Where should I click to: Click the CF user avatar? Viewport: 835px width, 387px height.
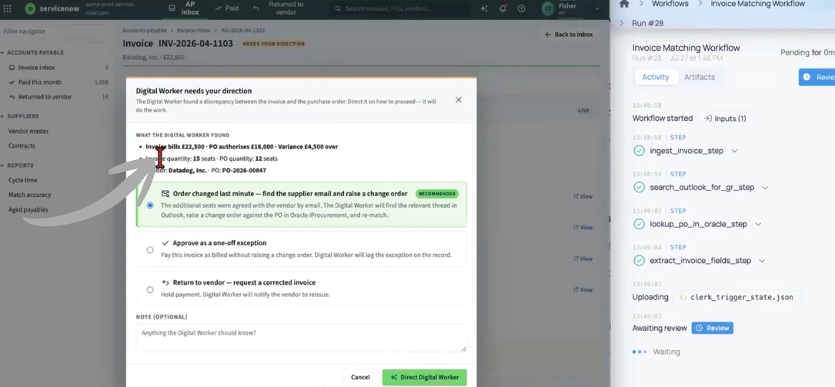[x=548, y=8]
